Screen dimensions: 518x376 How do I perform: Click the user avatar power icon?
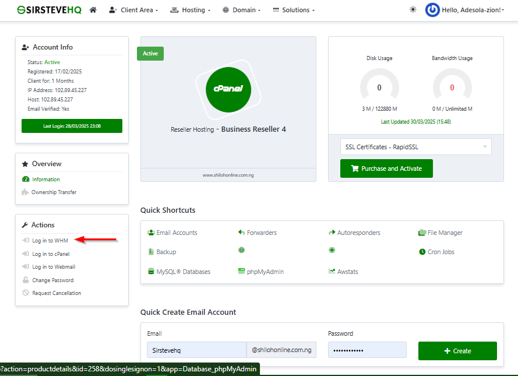(432, 10)
